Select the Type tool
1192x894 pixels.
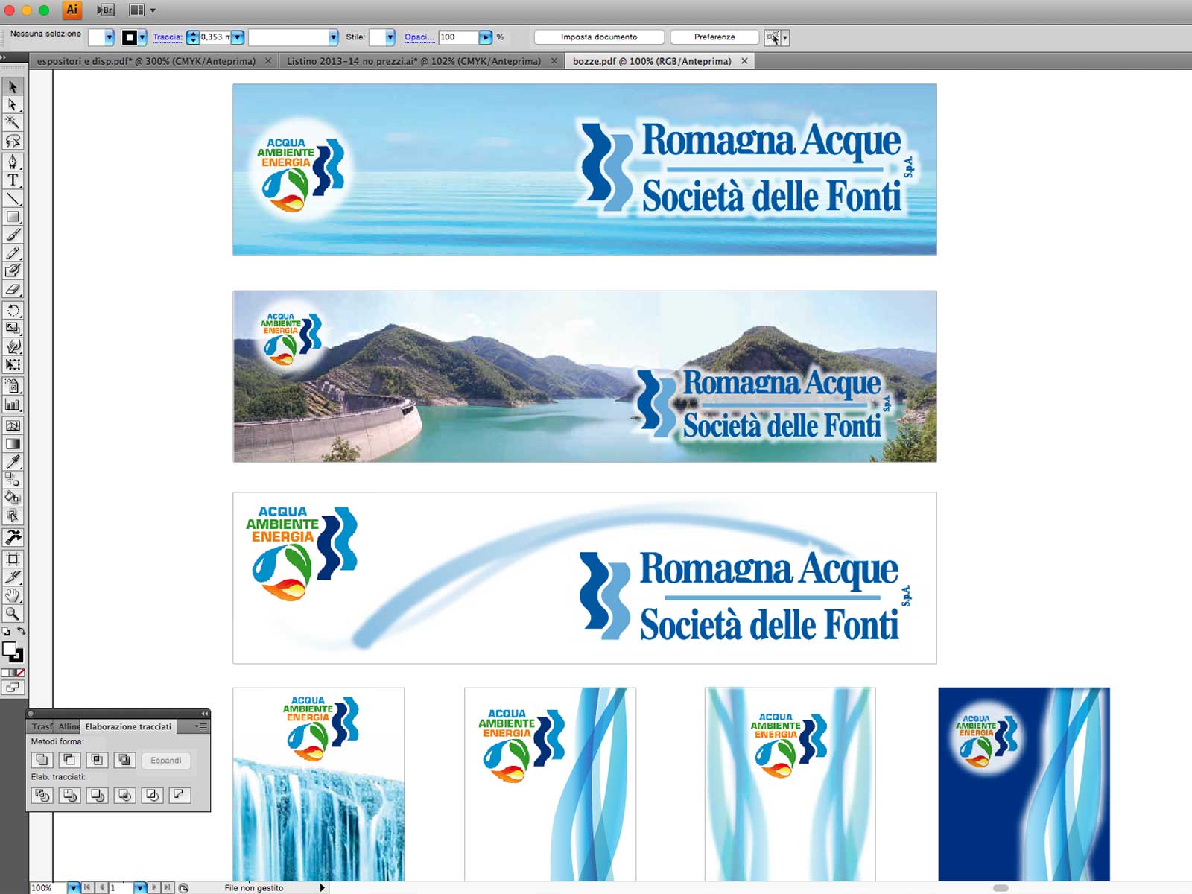pos(13,180)
